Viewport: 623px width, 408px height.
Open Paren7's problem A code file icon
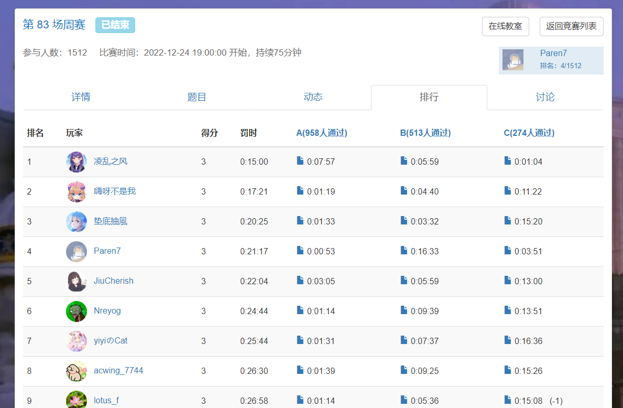300,251
